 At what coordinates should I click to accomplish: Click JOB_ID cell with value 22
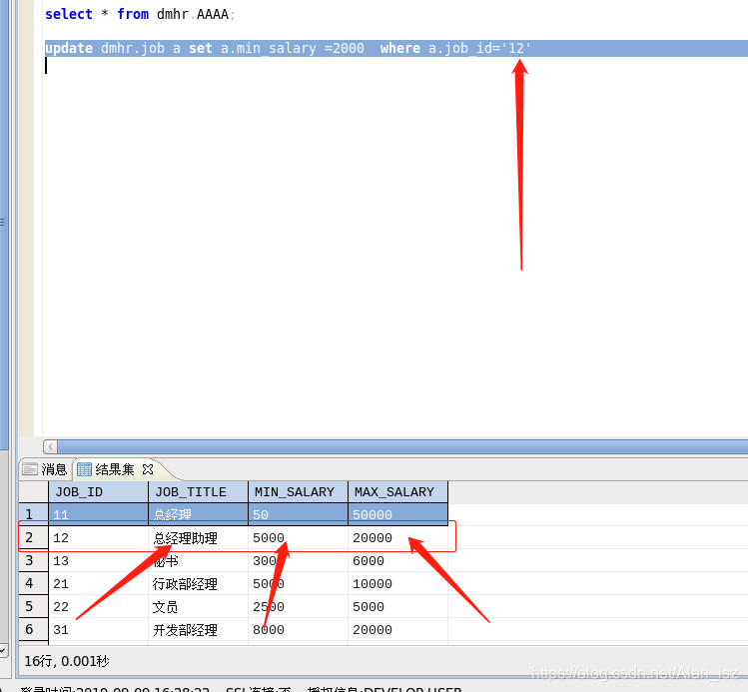click(98, 607)
